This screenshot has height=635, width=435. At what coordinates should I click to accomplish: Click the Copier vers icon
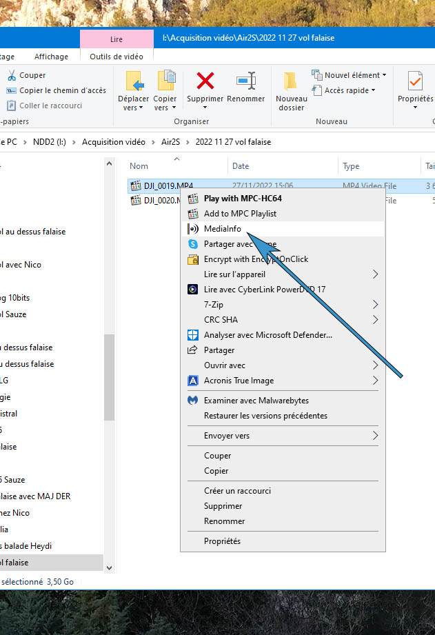tap(166, 80)
